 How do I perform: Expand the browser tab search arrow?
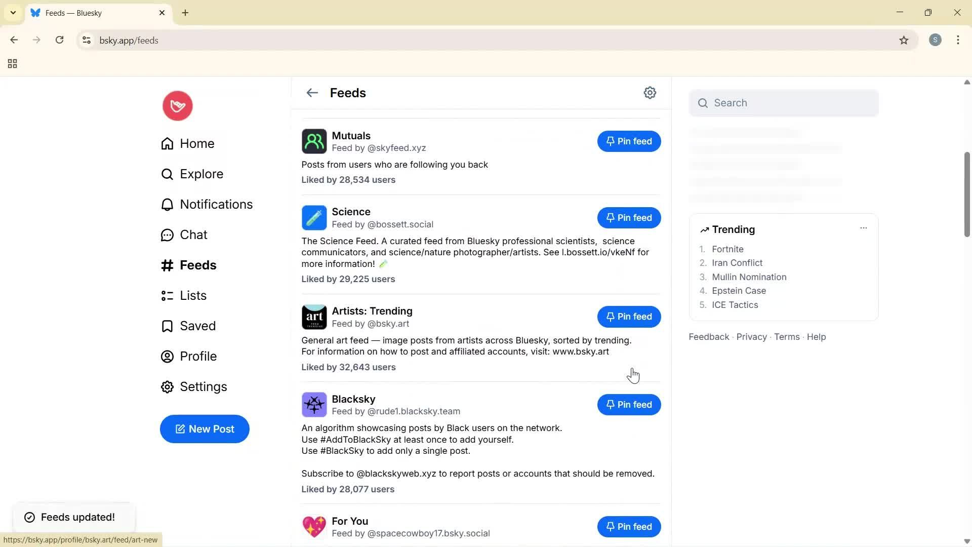click(x=13, y=13)
